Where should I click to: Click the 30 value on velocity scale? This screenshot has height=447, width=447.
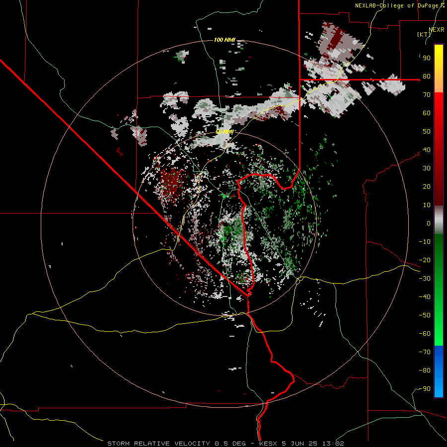pyautogui.click(x=427, y=168)
